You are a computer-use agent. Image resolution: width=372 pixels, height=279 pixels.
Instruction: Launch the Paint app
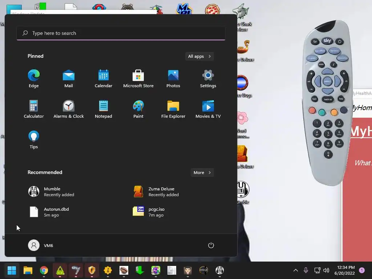coord(138,109)
